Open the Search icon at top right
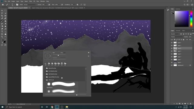 pos(185,5)
